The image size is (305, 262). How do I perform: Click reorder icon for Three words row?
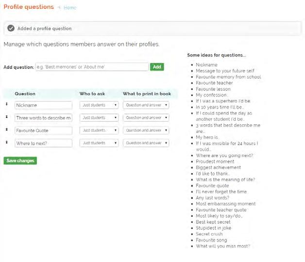(x=7, y=117)
